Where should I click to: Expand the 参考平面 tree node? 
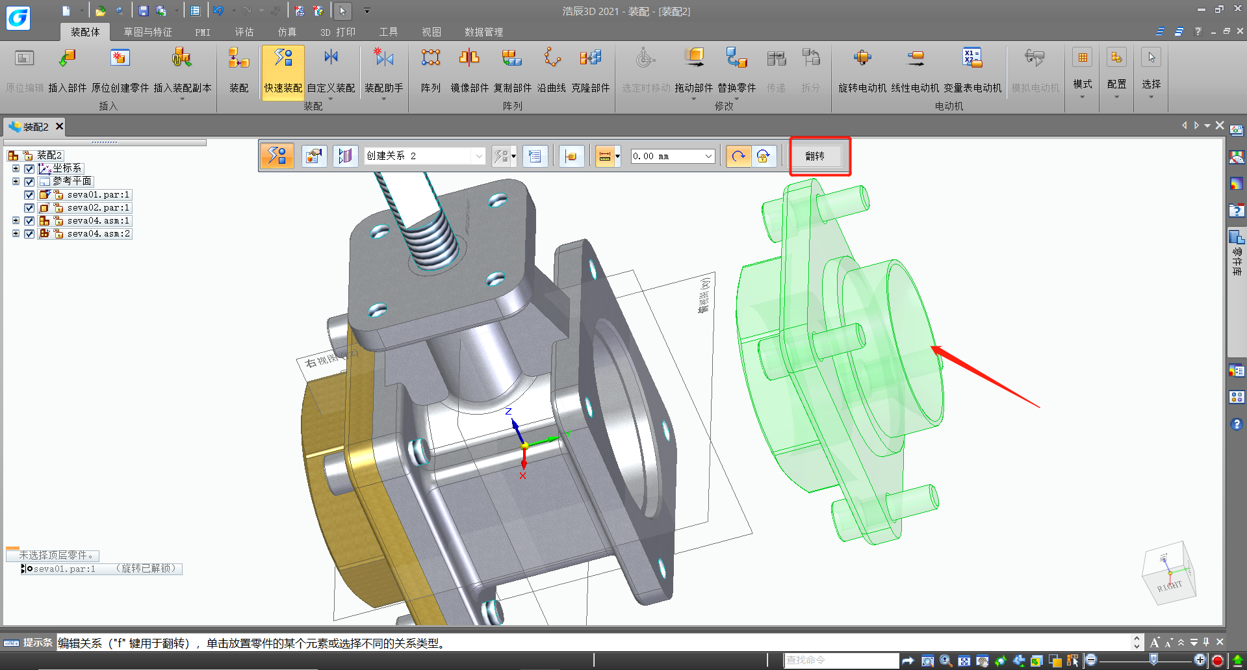16,181
